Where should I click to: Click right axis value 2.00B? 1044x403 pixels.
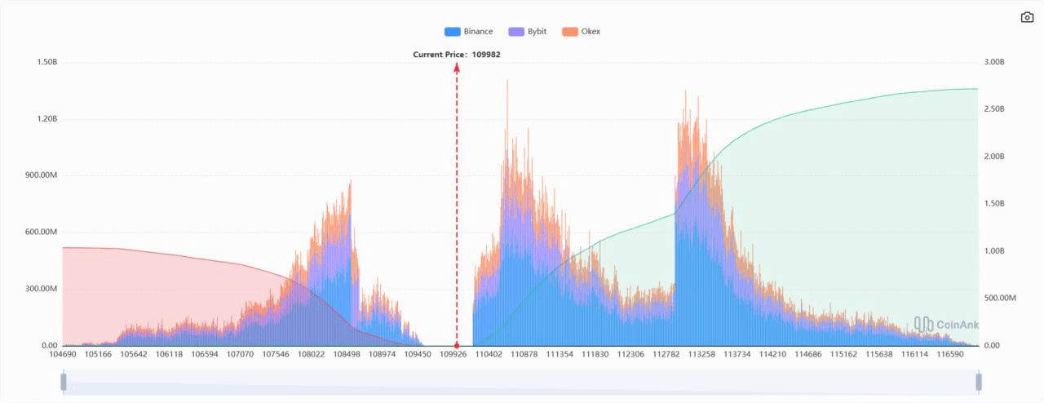click(x=993, y=157)
